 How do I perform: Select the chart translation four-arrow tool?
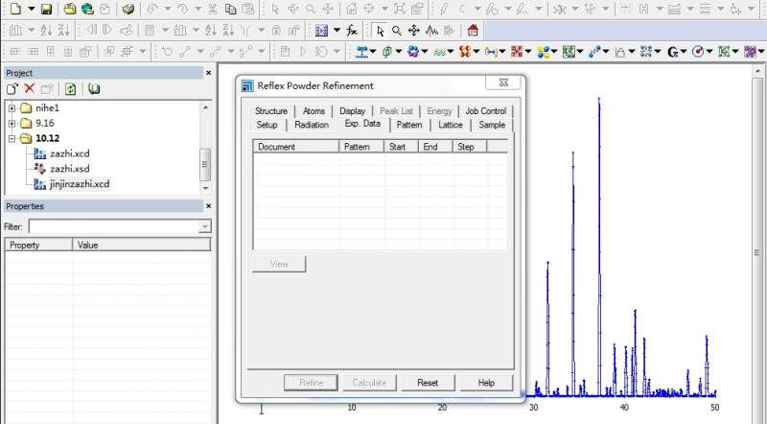pyautogui.click(x=414, y=31)
